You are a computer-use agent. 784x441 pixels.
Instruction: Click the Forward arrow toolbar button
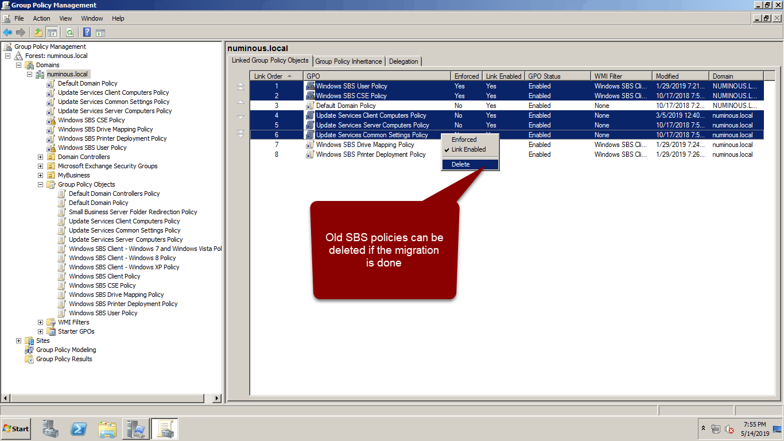[21, 32]
